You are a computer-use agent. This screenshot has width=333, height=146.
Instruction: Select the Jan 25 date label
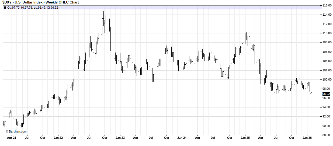click(245, 138)
